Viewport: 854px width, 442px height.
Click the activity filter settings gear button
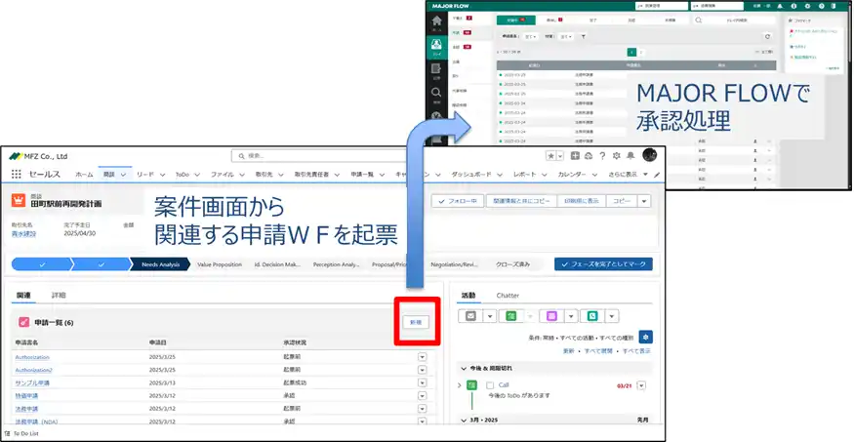click(646, 337)
